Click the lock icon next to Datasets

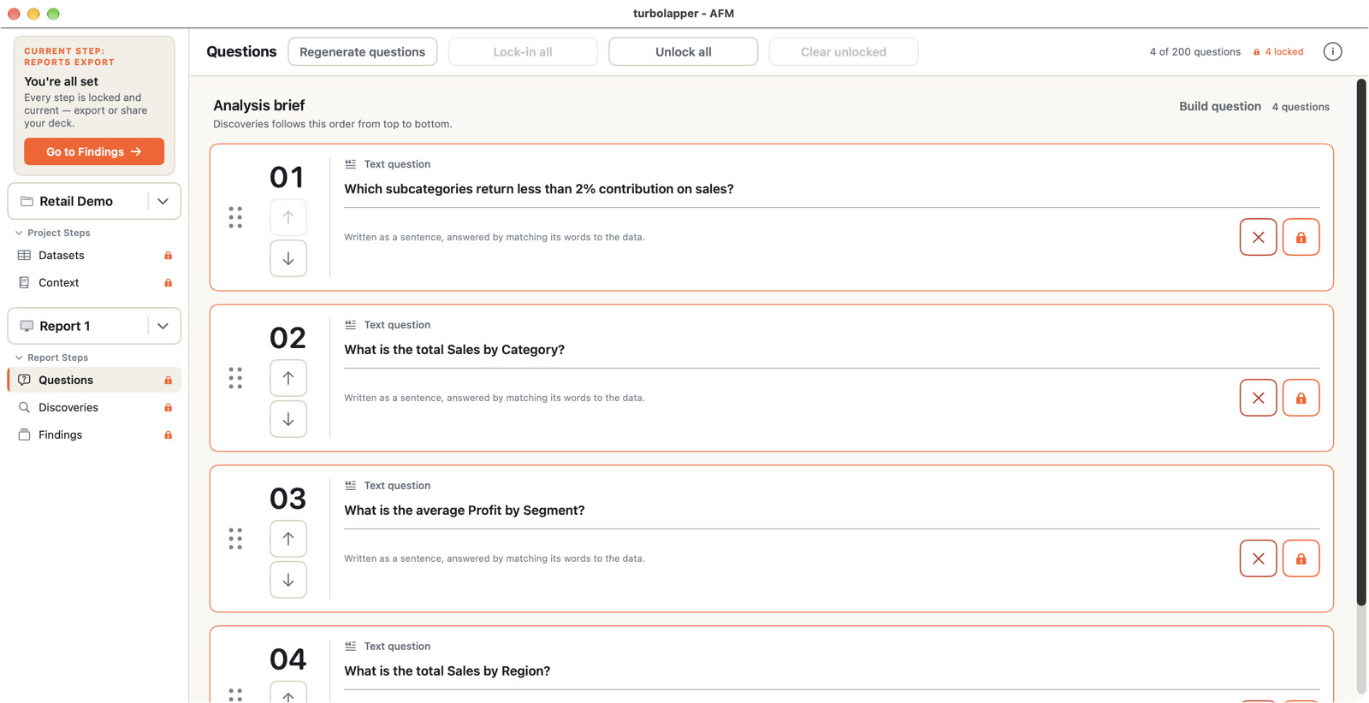pyautogui.click(x=169, y=256)
